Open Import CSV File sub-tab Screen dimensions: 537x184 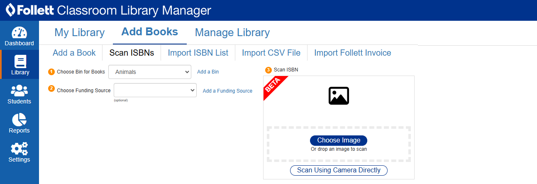271,53
